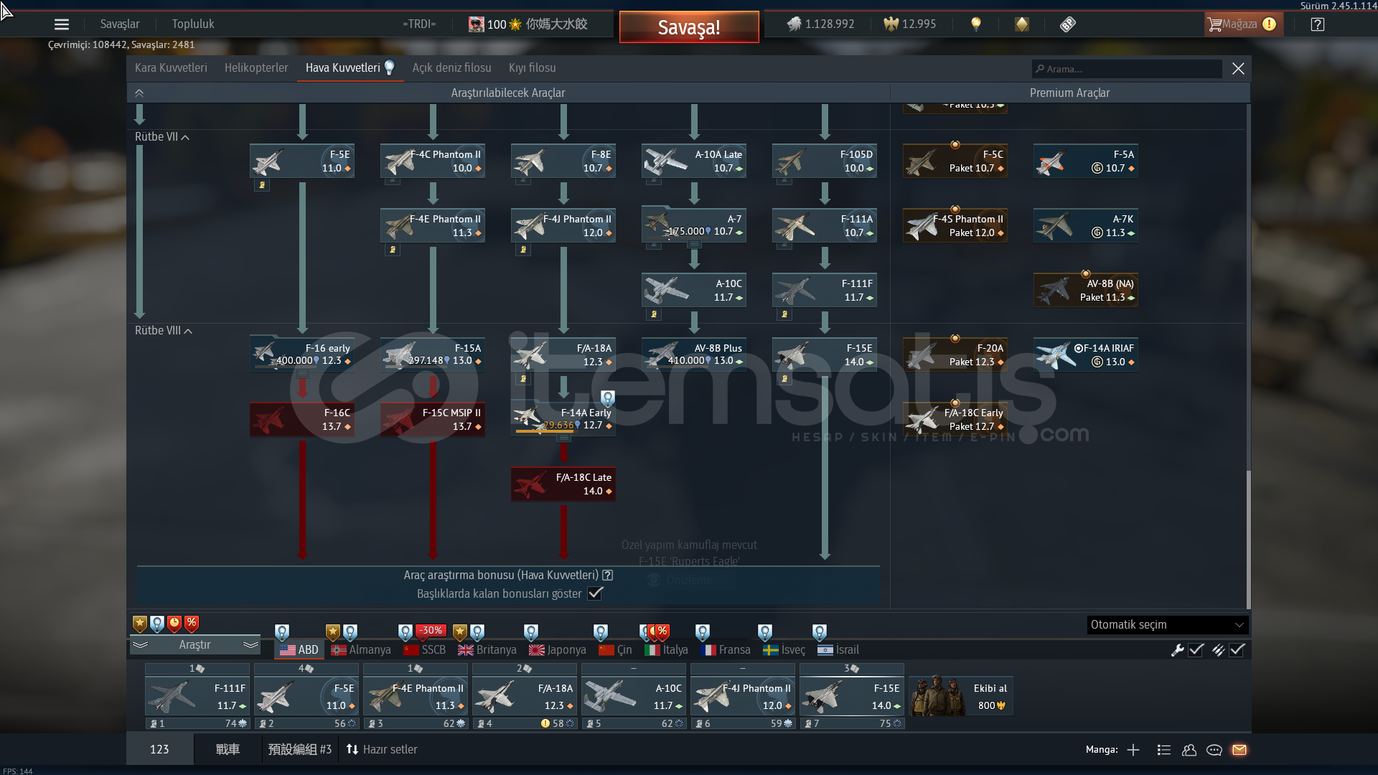Image resolution: width=1378 pixels, height=775 pixels.
Task: Expand the Araştır panel's right-side double chevron
Action: [x=250, y=645]
